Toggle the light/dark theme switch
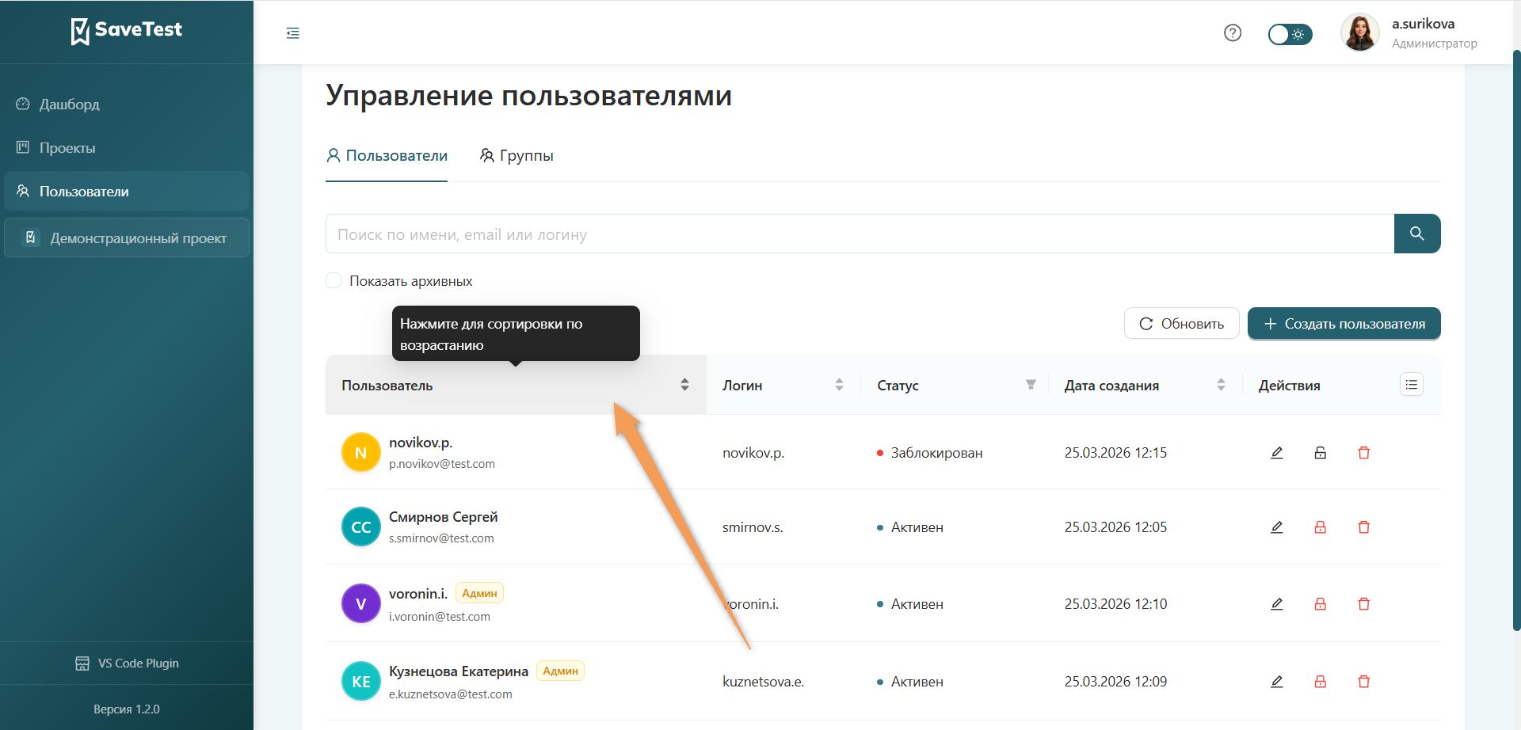 pos(1289,35)
